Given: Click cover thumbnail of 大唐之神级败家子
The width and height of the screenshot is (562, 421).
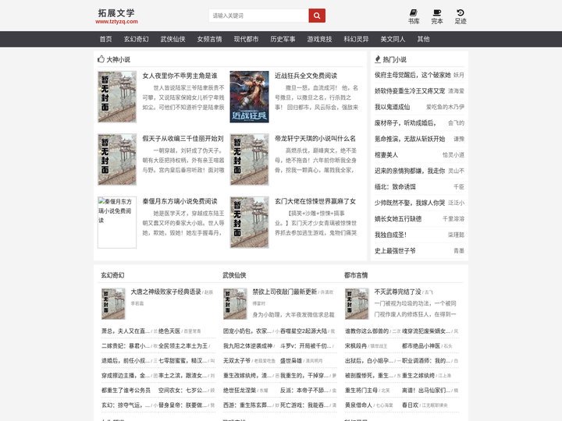Looking at the screenshot, I should click(113, 303).
